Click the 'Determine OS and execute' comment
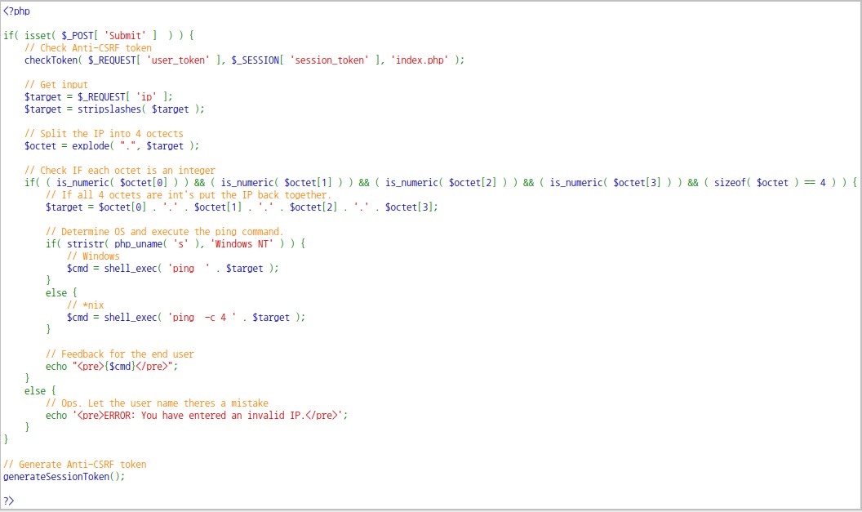 [164, 232]
